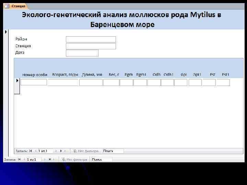The image size is (247, 185).
Task: Click the Вес, г cell
Action: pyautogui.click(x=111, y=83)
